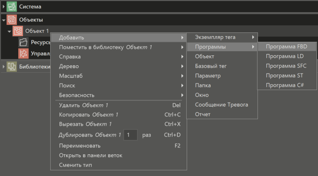
Task: Open the Масштаб context menu item
Action: [119, 76]
